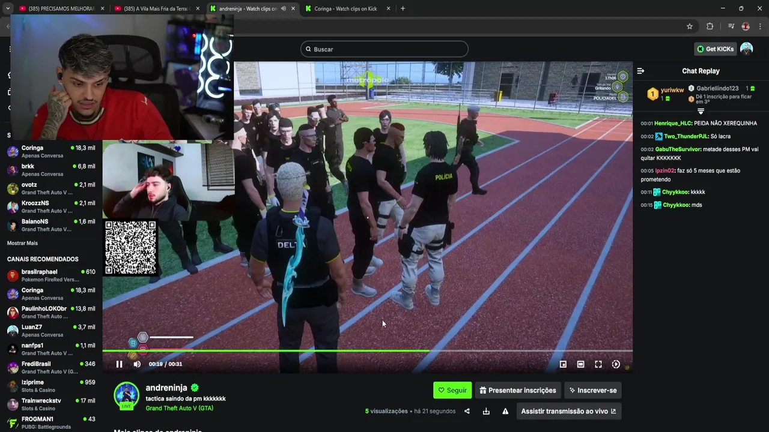Bookmark this page with star icon
This screenshot has width=769, height=432.
(690, 26)
